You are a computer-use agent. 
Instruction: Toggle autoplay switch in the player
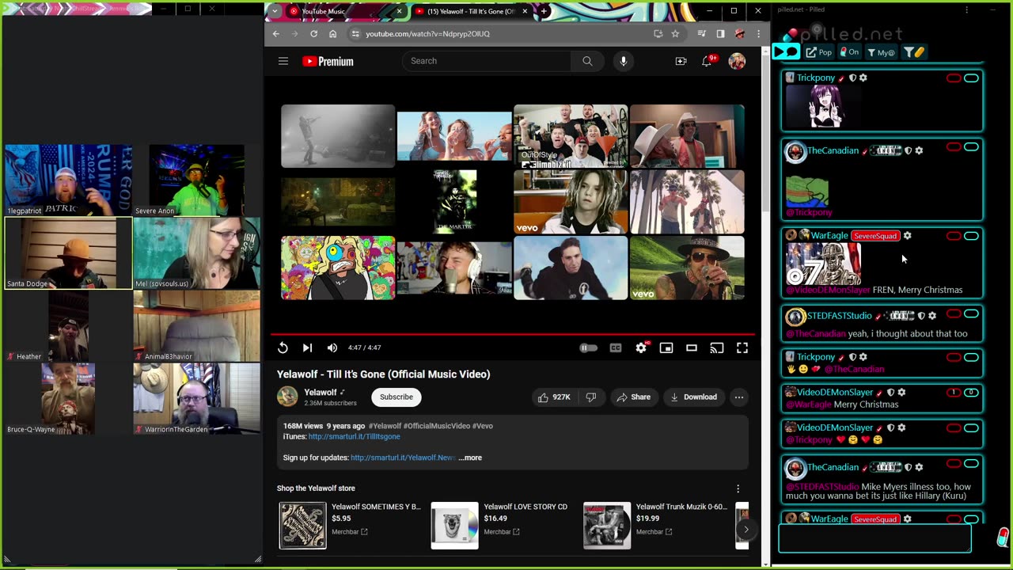(588, 348)
